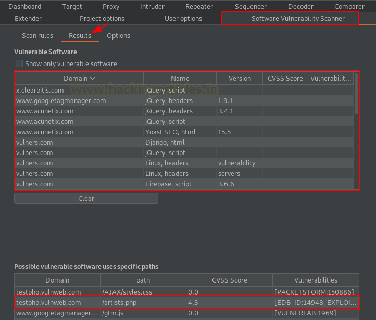Select the Linux headers servers row
This screenshot has height=320, width=376.
click(x=184, y=174)
